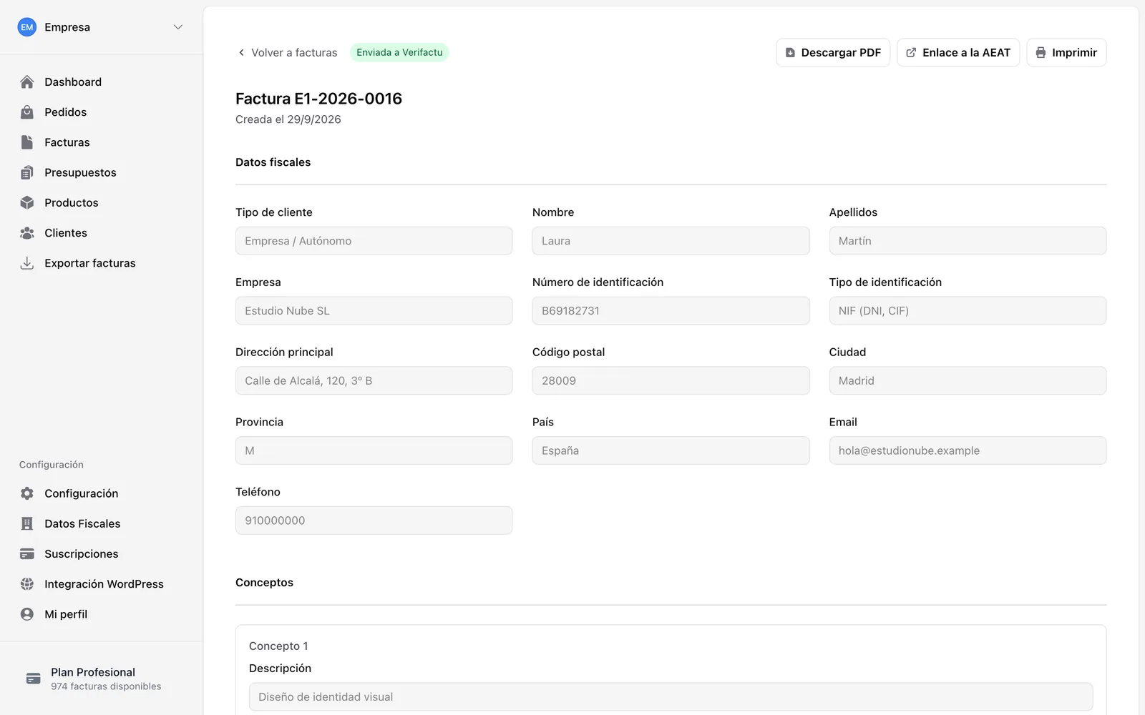The image size is (1145, 715).
Task: Open the Tipo de identificación selector
Action: coord(968,311)
